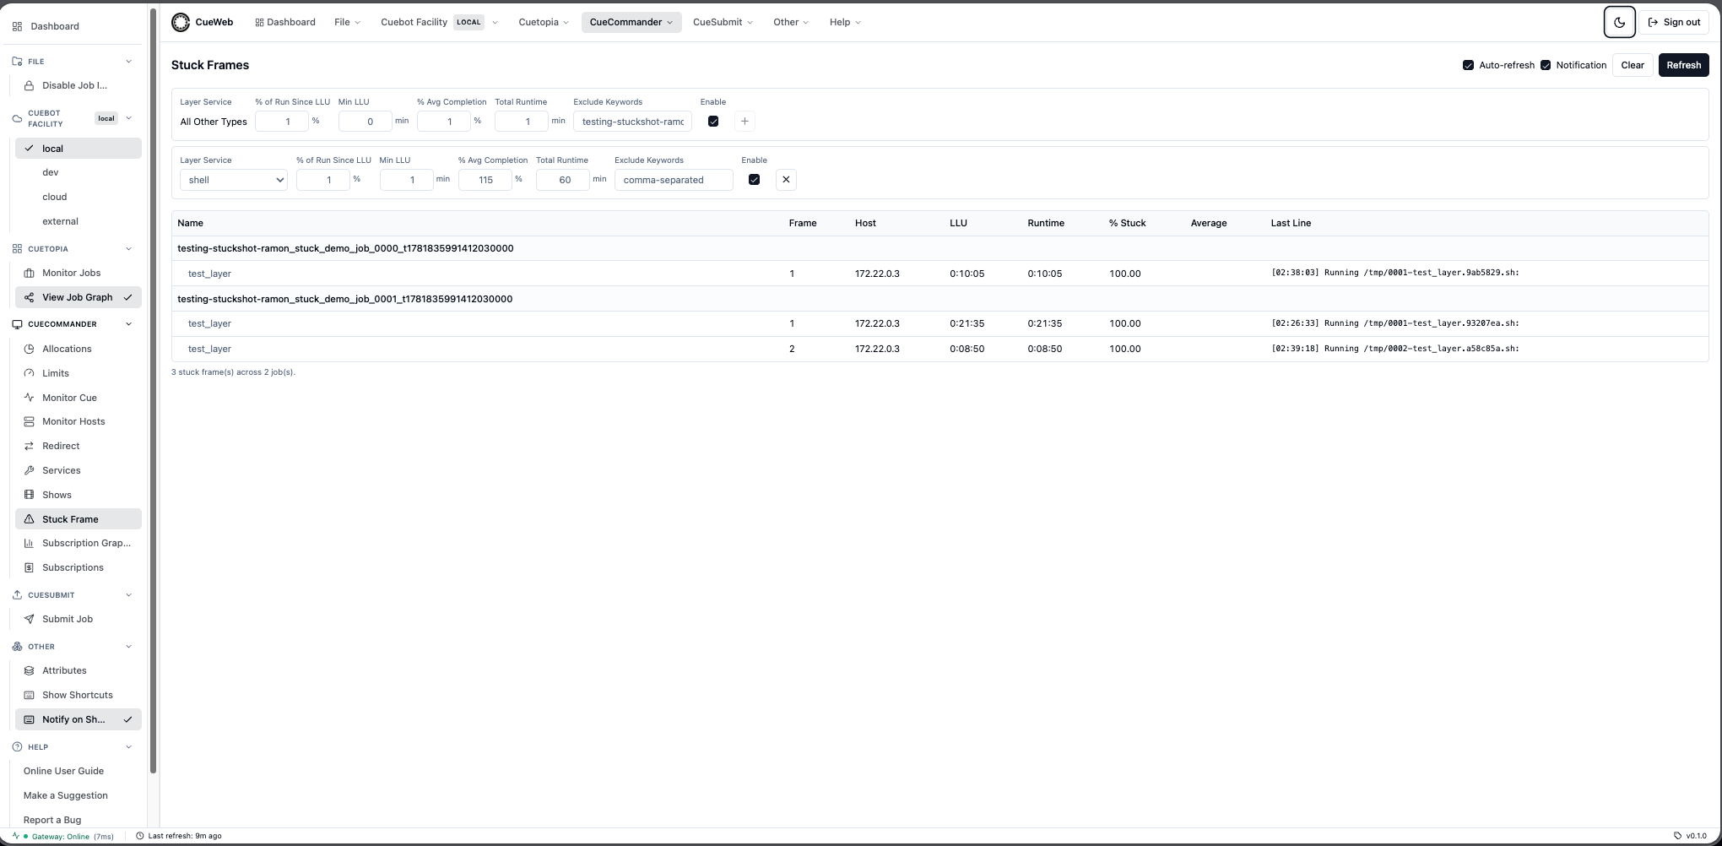Toggle dark mode moon icon
Viewport: 1722px width, 846px height.
[1619, 23]
